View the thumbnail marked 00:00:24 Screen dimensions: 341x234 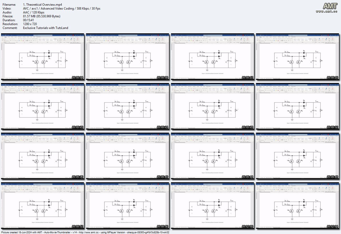[128, 106]
